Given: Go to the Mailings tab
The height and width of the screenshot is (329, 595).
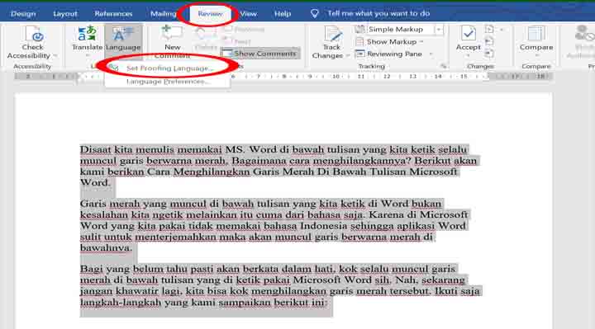Looking at the screenshot, I should tap(163, 14).
